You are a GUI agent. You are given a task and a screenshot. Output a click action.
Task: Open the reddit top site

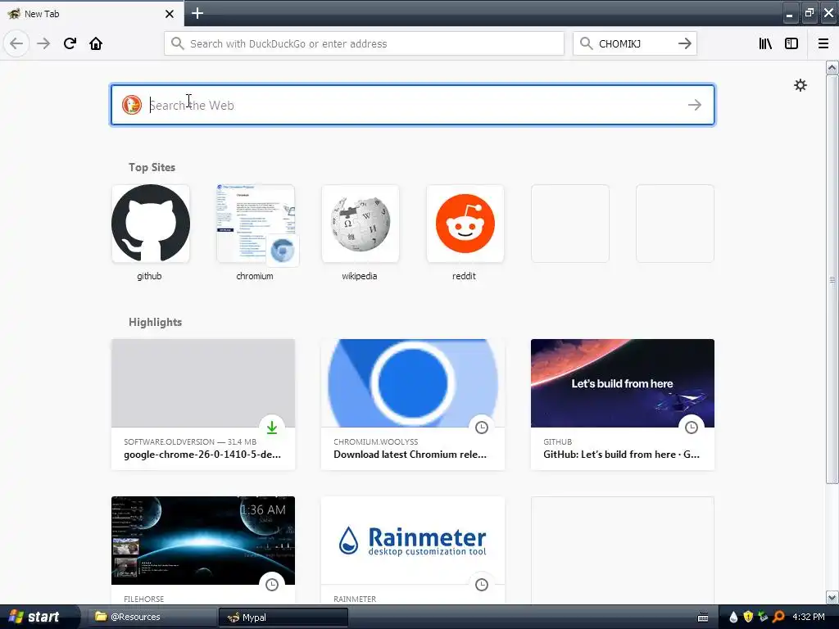click(x=465, y=224)
